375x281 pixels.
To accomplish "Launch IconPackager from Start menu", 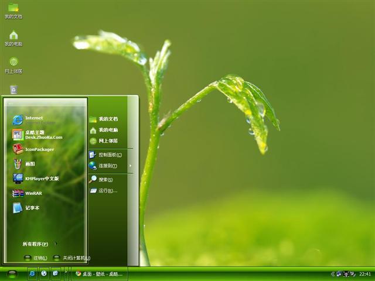I will [x=33, y=149].
